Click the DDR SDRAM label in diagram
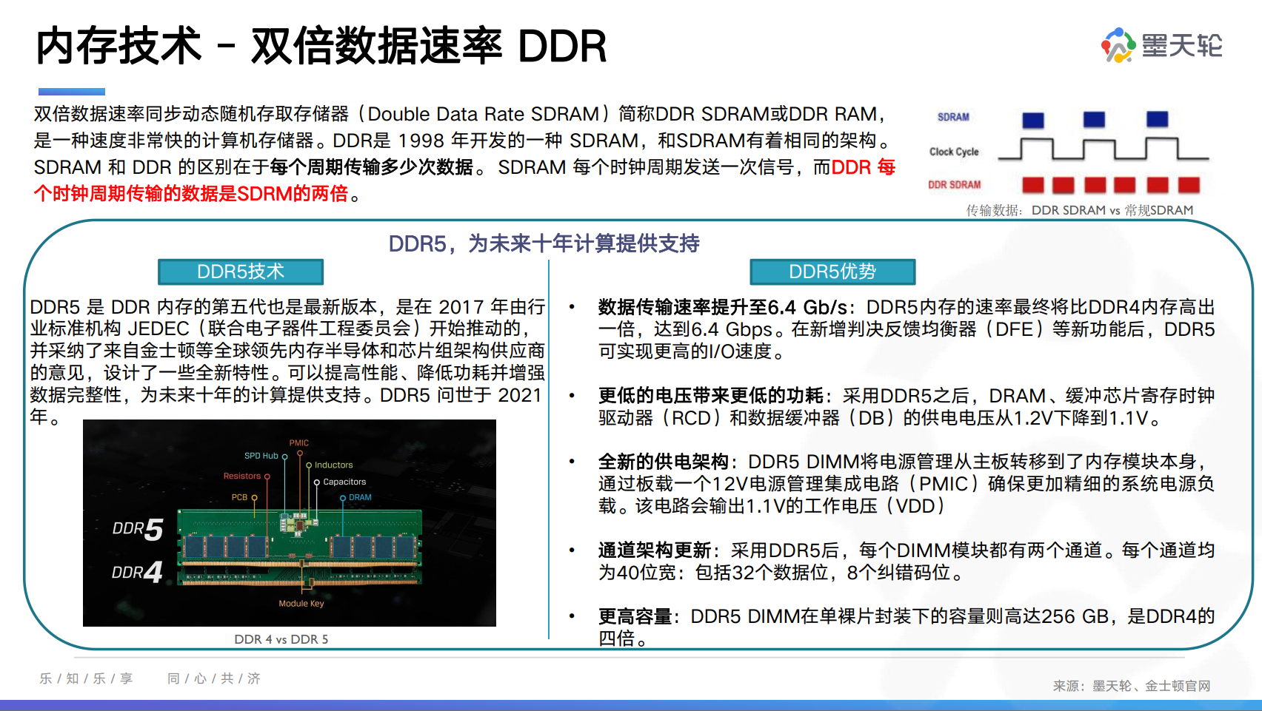The height and width of the screenshot is (711, 1262). click(x=955, y=185)
